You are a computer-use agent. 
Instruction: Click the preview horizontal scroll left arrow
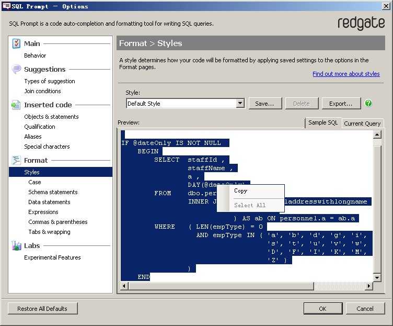tap(124, 286)
